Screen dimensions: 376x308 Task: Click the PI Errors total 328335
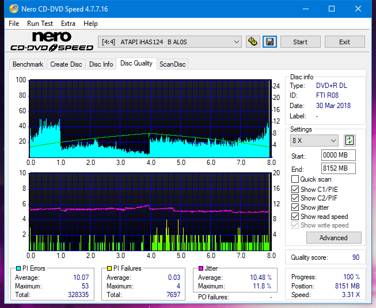(x=78, y=295)
